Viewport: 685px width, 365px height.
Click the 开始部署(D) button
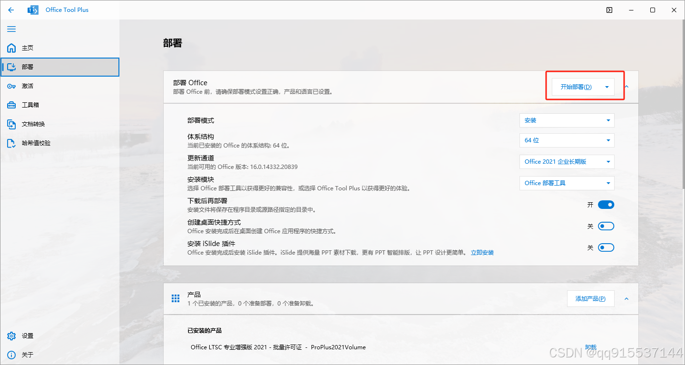576,87
